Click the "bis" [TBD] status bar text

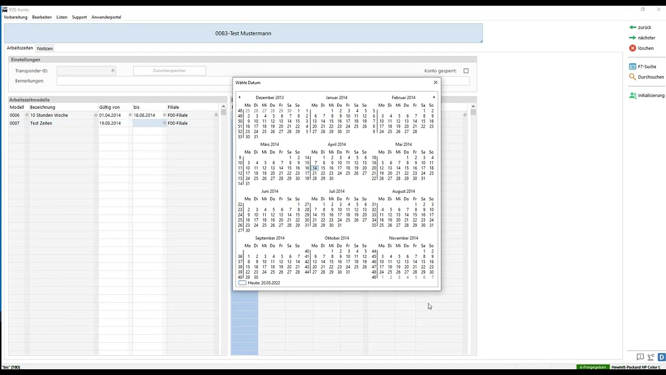click(11, 367)
